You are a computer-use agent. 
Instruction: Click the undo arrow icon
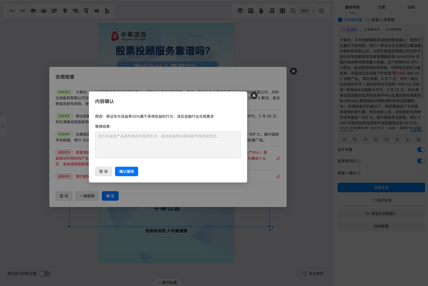coord(12,11)
